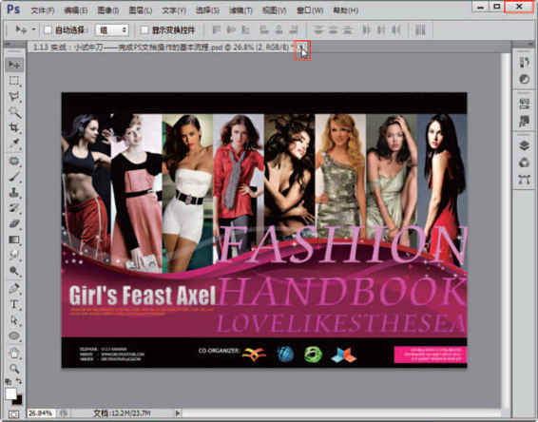Image resolution: width=538 pixels, height=422 pixels.
Task: Select the Zoom tool in toolbox
Action: 14,369
